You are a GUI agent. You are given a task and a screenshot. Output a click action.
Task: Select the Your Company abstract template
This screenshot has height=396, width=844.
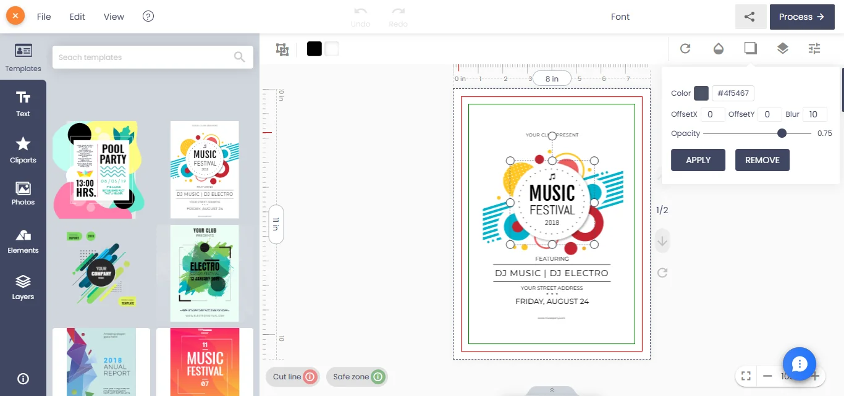coord(101,273)
